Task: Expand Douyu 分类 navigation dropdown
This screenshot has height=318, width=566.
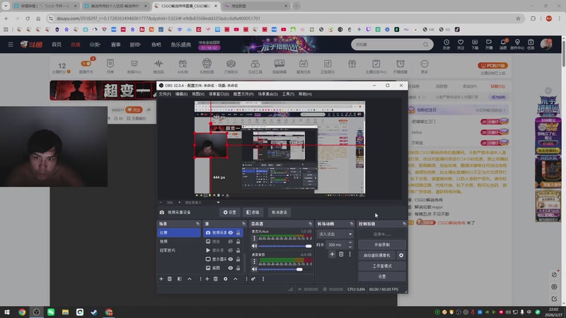Action: tap(95, 45)
